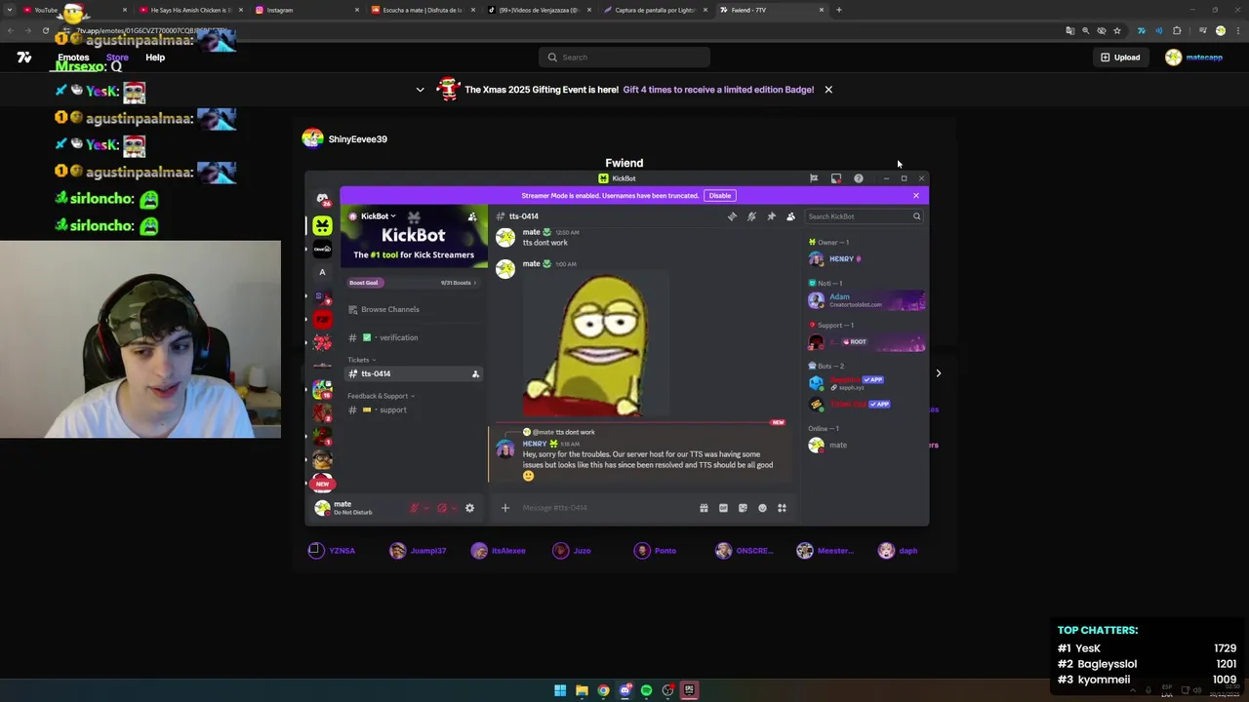Viewport: 1249px width, 702px height.
Task: Open HENRY in the Owner member list
Action: pos(866,259)
